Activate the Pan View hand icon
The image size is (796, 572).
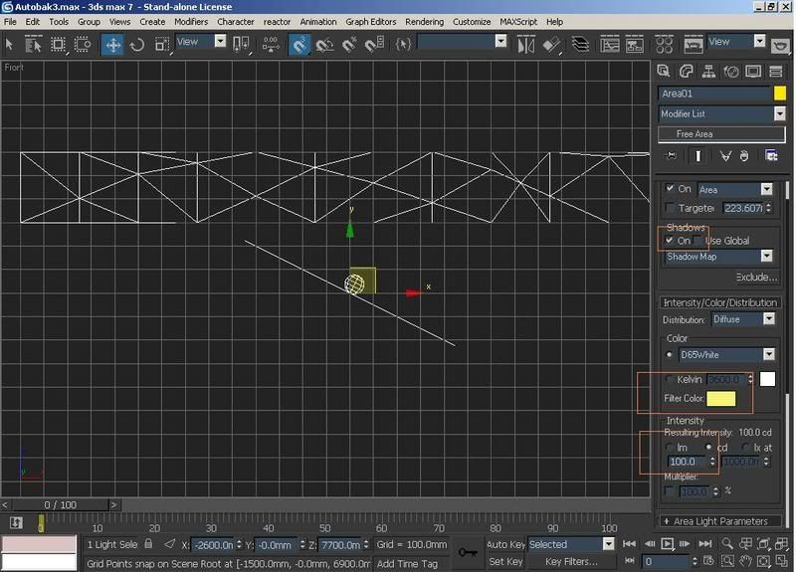coord(747,562)
